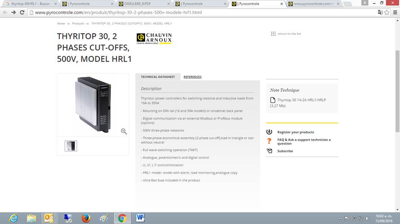Open Firefox from the taskbar
Image resolution: width=400 pixels, height=224 pixels.
click(86, 218)
